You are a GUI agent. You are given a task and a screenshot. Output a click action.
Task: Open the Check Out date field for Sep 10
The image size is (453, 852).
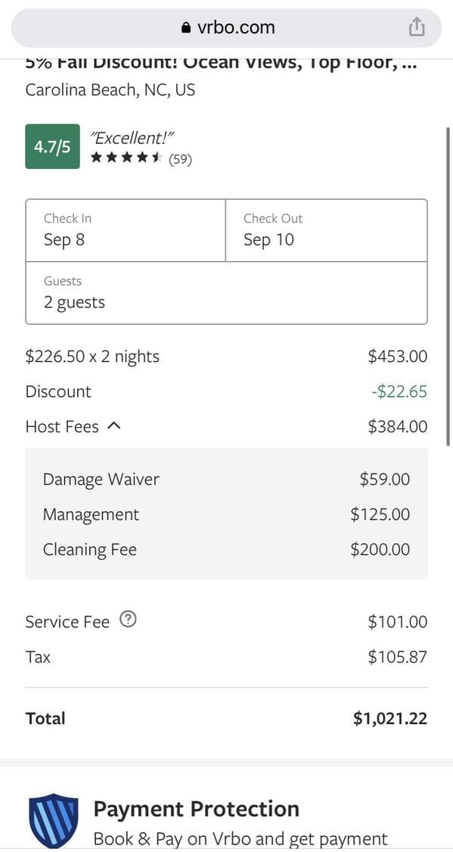point(325,229)
